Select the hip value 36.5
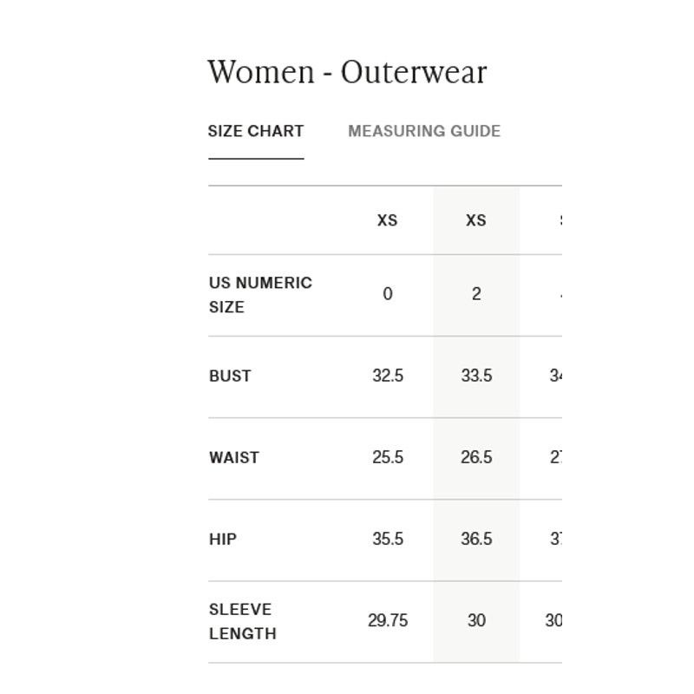This screenshot has width=694, height=694. coord(476,539)
